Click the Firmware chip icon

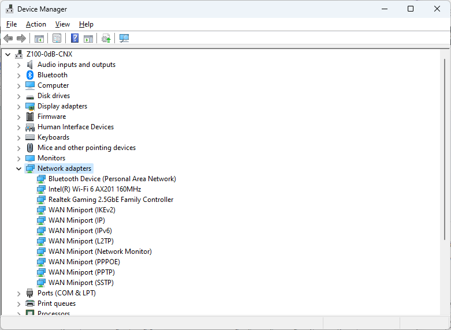[x=30, y=117]
